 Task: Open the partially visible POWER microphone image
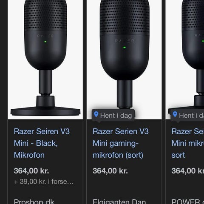pyautogui.click(x=185, y=59)
